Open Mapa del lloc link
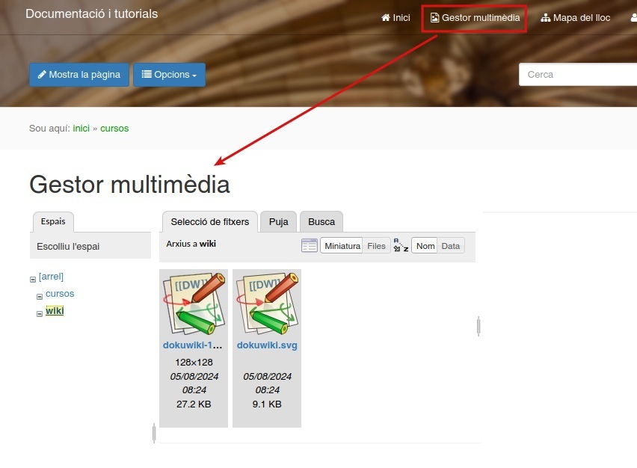Screen dimensions: 637x468 click(x=575, y=18)
